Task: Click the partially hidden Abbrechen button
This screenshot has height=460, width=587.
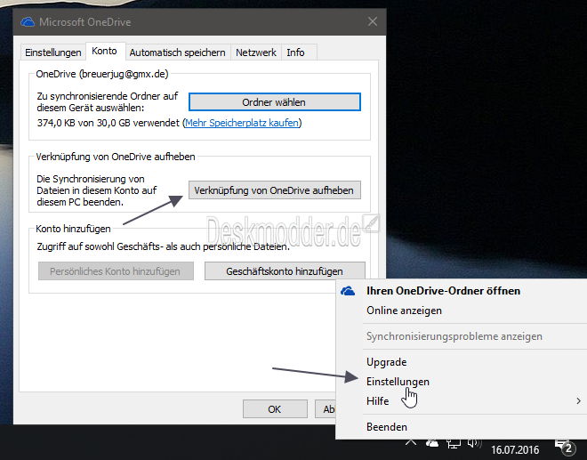Action: pyautogui.click(x=325, y=409)
